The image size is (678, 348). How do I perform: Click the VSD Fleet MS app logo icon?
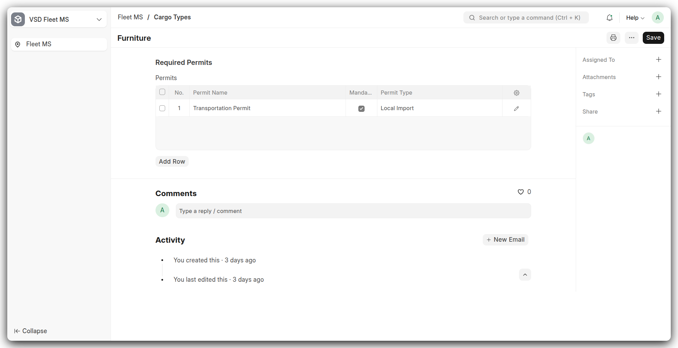pyautogui.click(x=18, y=19)
